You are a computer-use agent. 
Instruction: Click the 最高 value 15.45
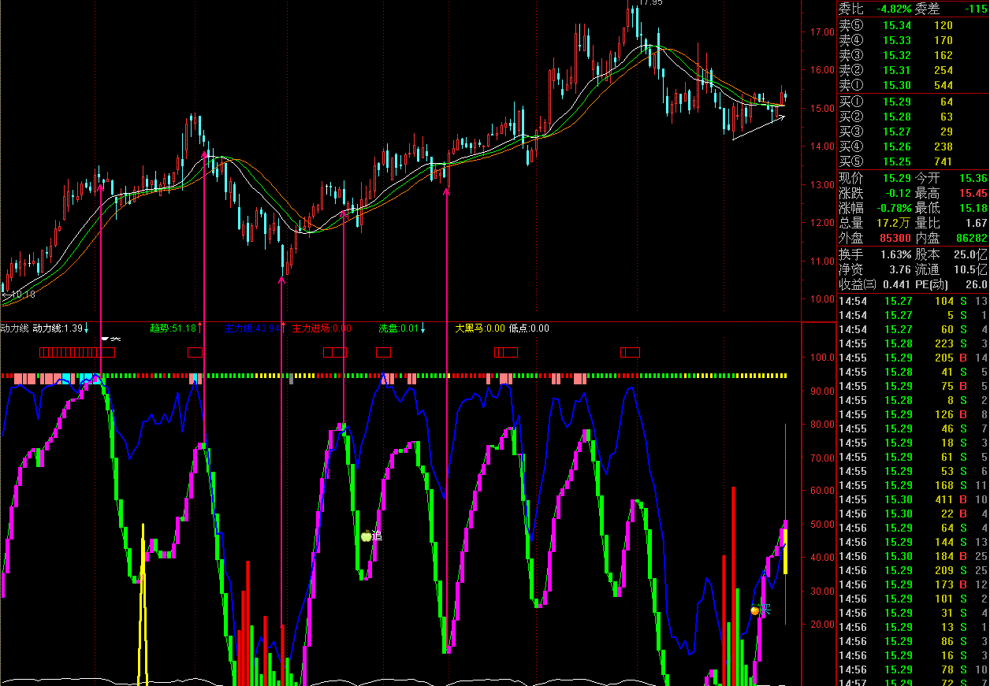973,193
